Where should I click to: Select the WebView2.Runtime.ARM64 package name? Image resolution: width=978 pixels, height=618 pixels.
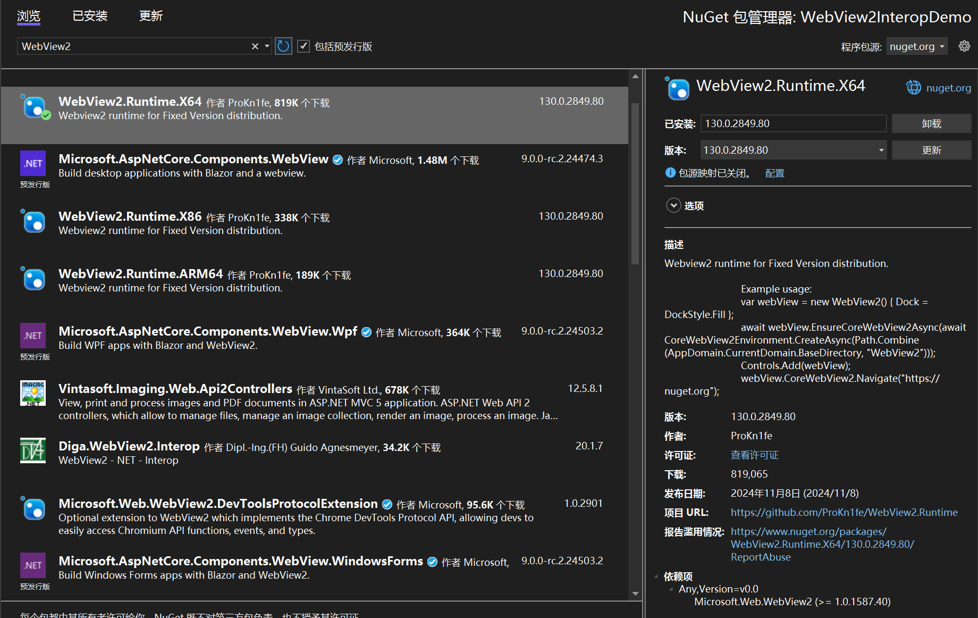[141, 274]
